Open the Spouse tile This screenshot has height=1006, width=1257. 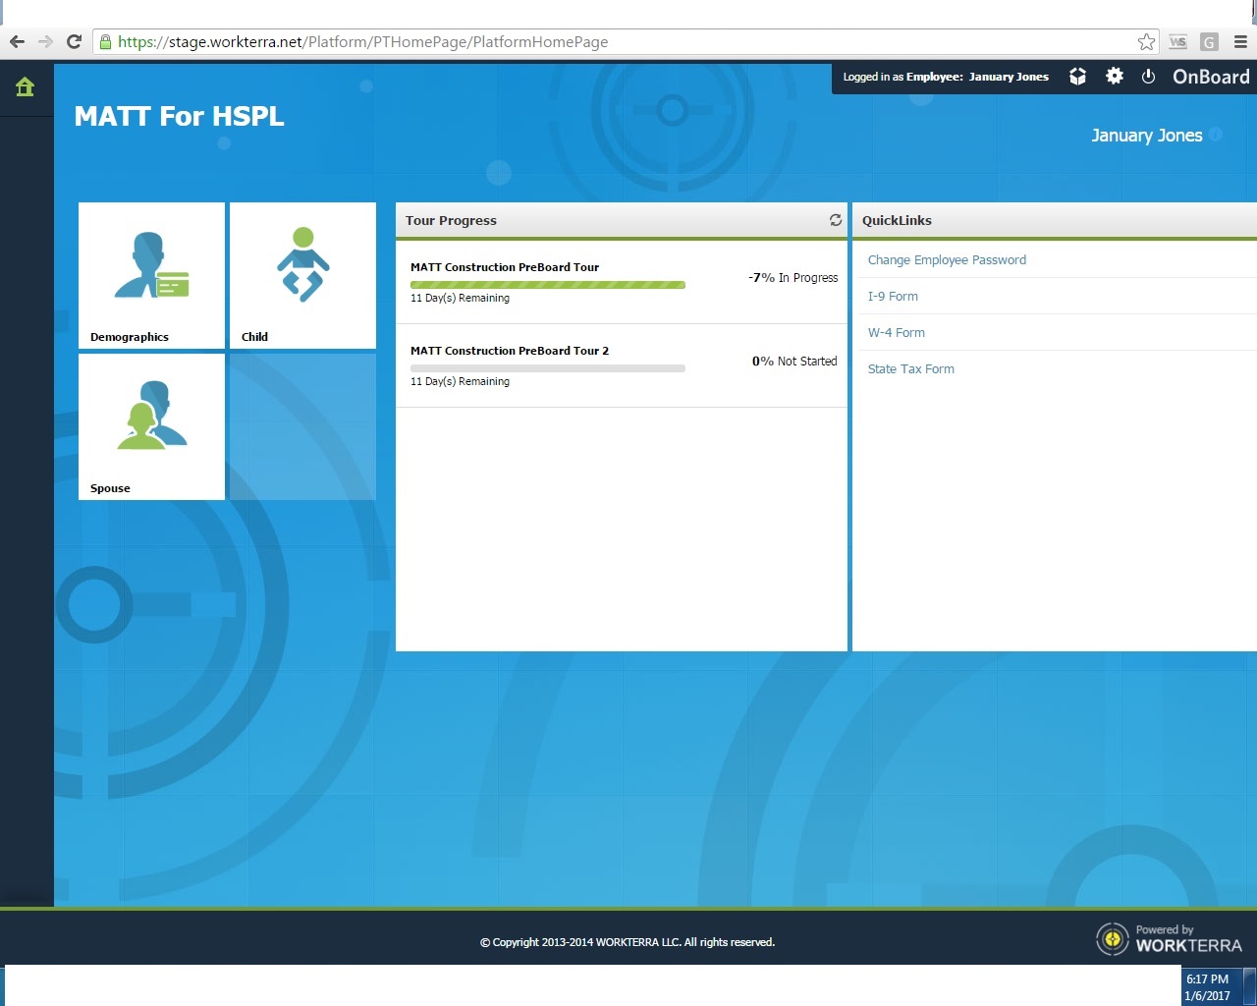click(x=151, y=426)
